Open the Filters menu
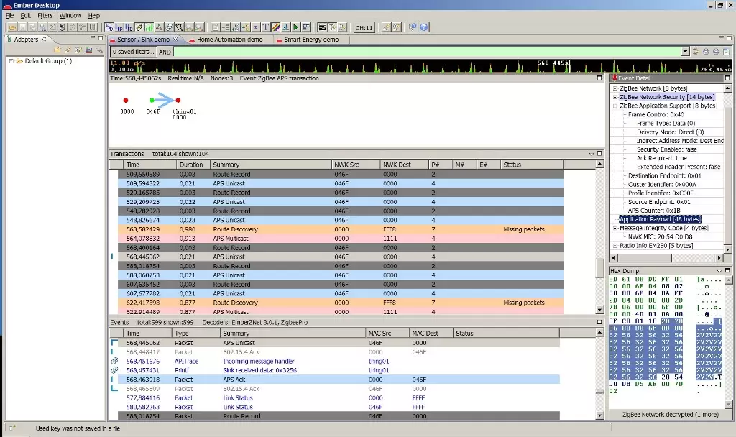Screen dimensions: 736x437 [x=45, y=15]
